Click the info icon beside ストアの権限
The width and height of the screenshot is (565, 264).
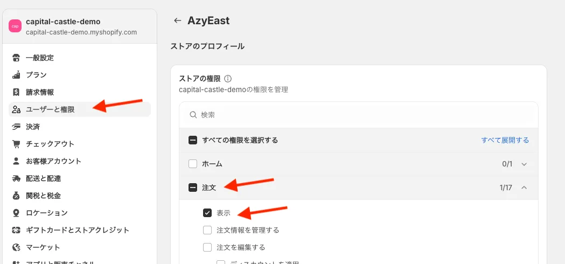click(x=228, y=79)
